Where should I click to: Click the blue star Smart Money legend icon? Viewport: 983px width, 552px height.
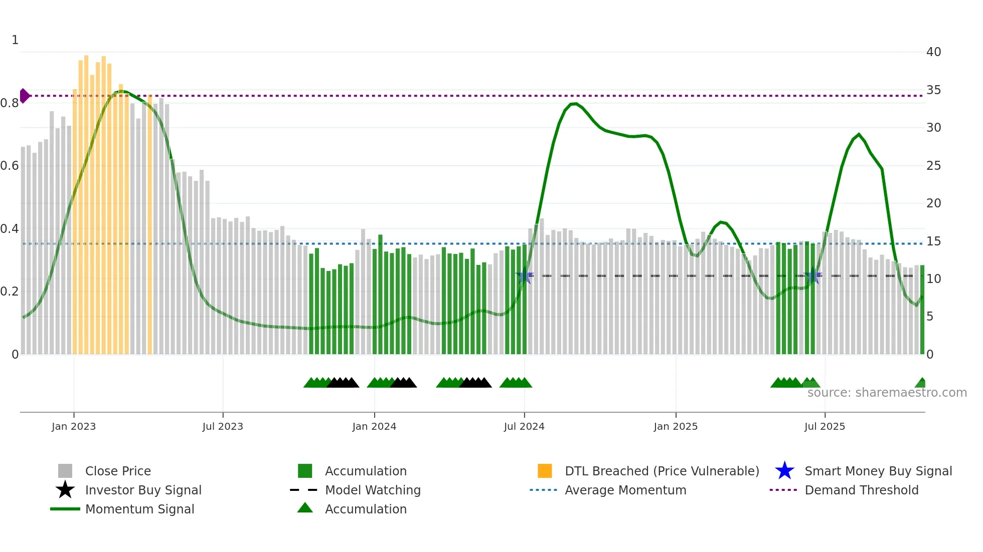pyautogui.click(x=784, y=471)
